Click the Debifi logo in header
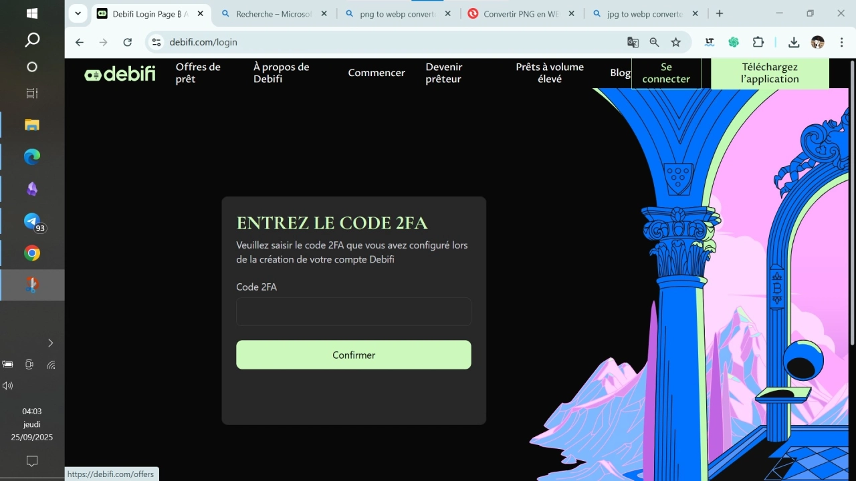Screen dimensions: 856x481 pos(120,73)
